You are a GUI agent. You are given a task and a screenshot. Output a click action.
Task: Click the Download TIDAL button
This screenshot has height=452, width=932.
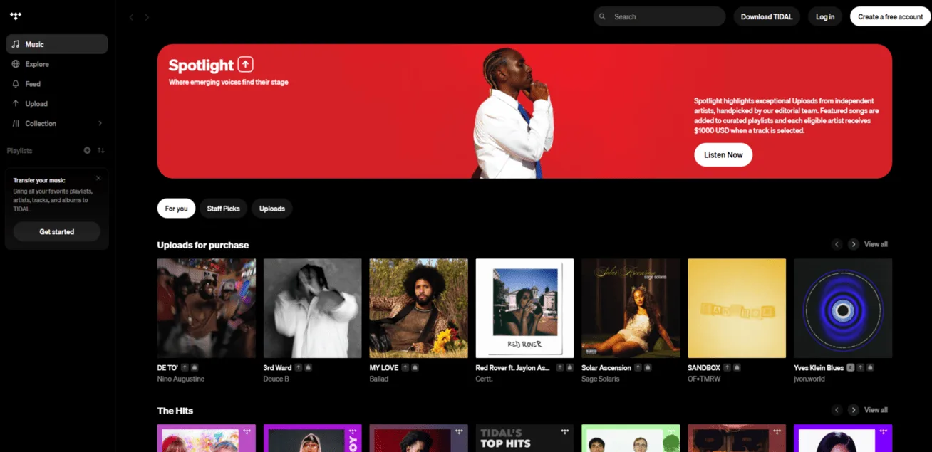pyautogui.click(x=767, y=16)
